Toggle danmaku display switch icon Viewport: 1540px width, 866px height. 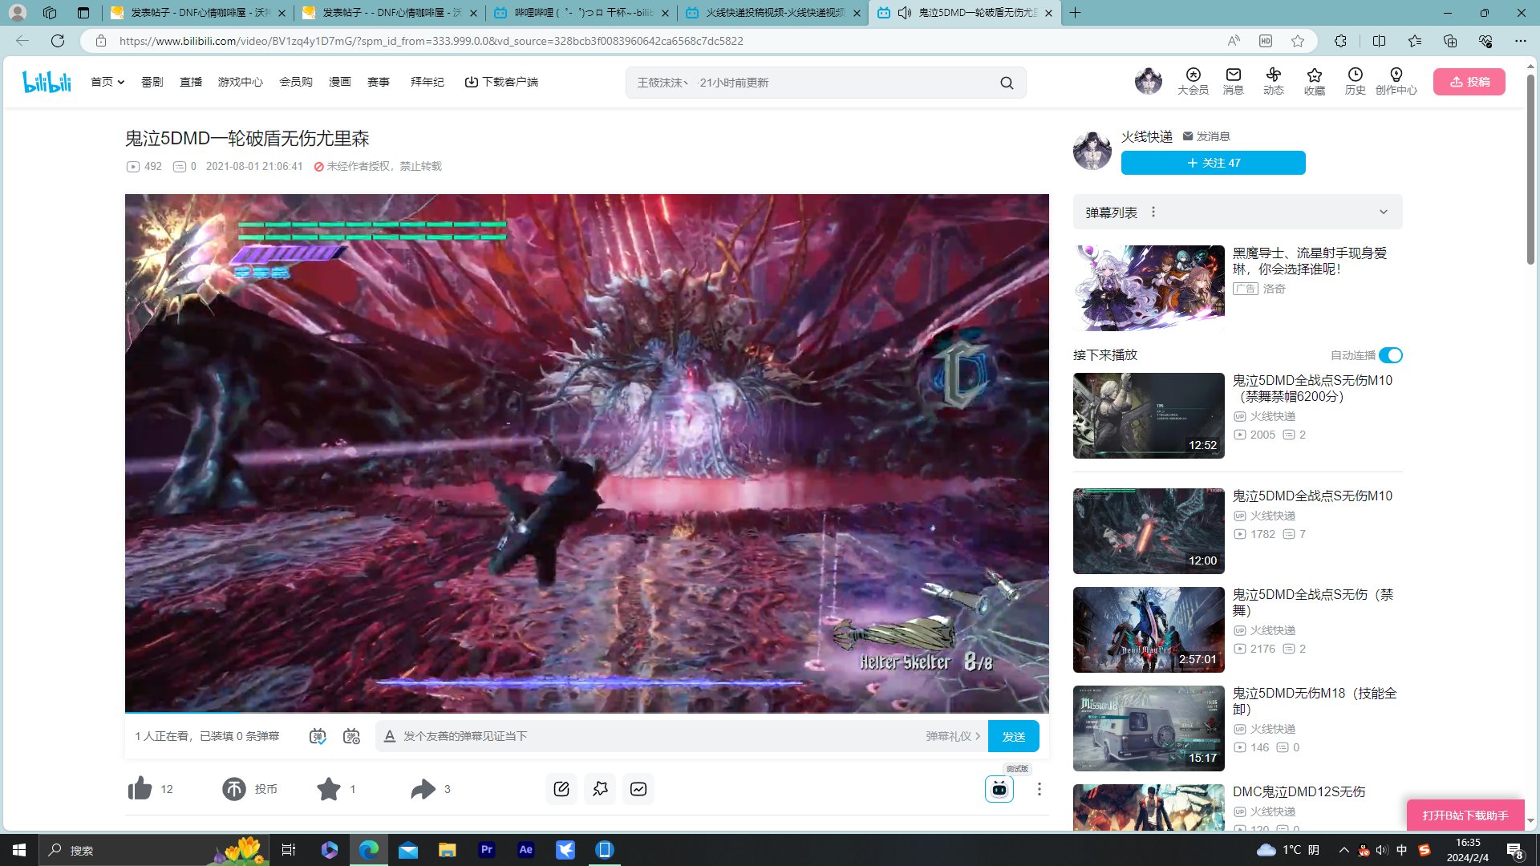318,736
